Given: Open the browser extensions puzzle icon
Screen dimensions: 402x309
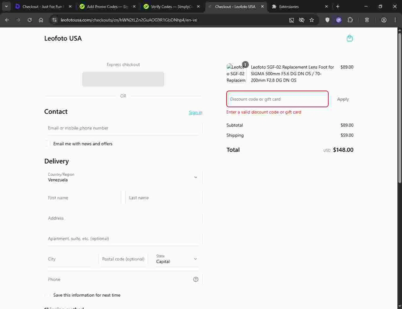Looking at the screenshot, I should (350, 20).
